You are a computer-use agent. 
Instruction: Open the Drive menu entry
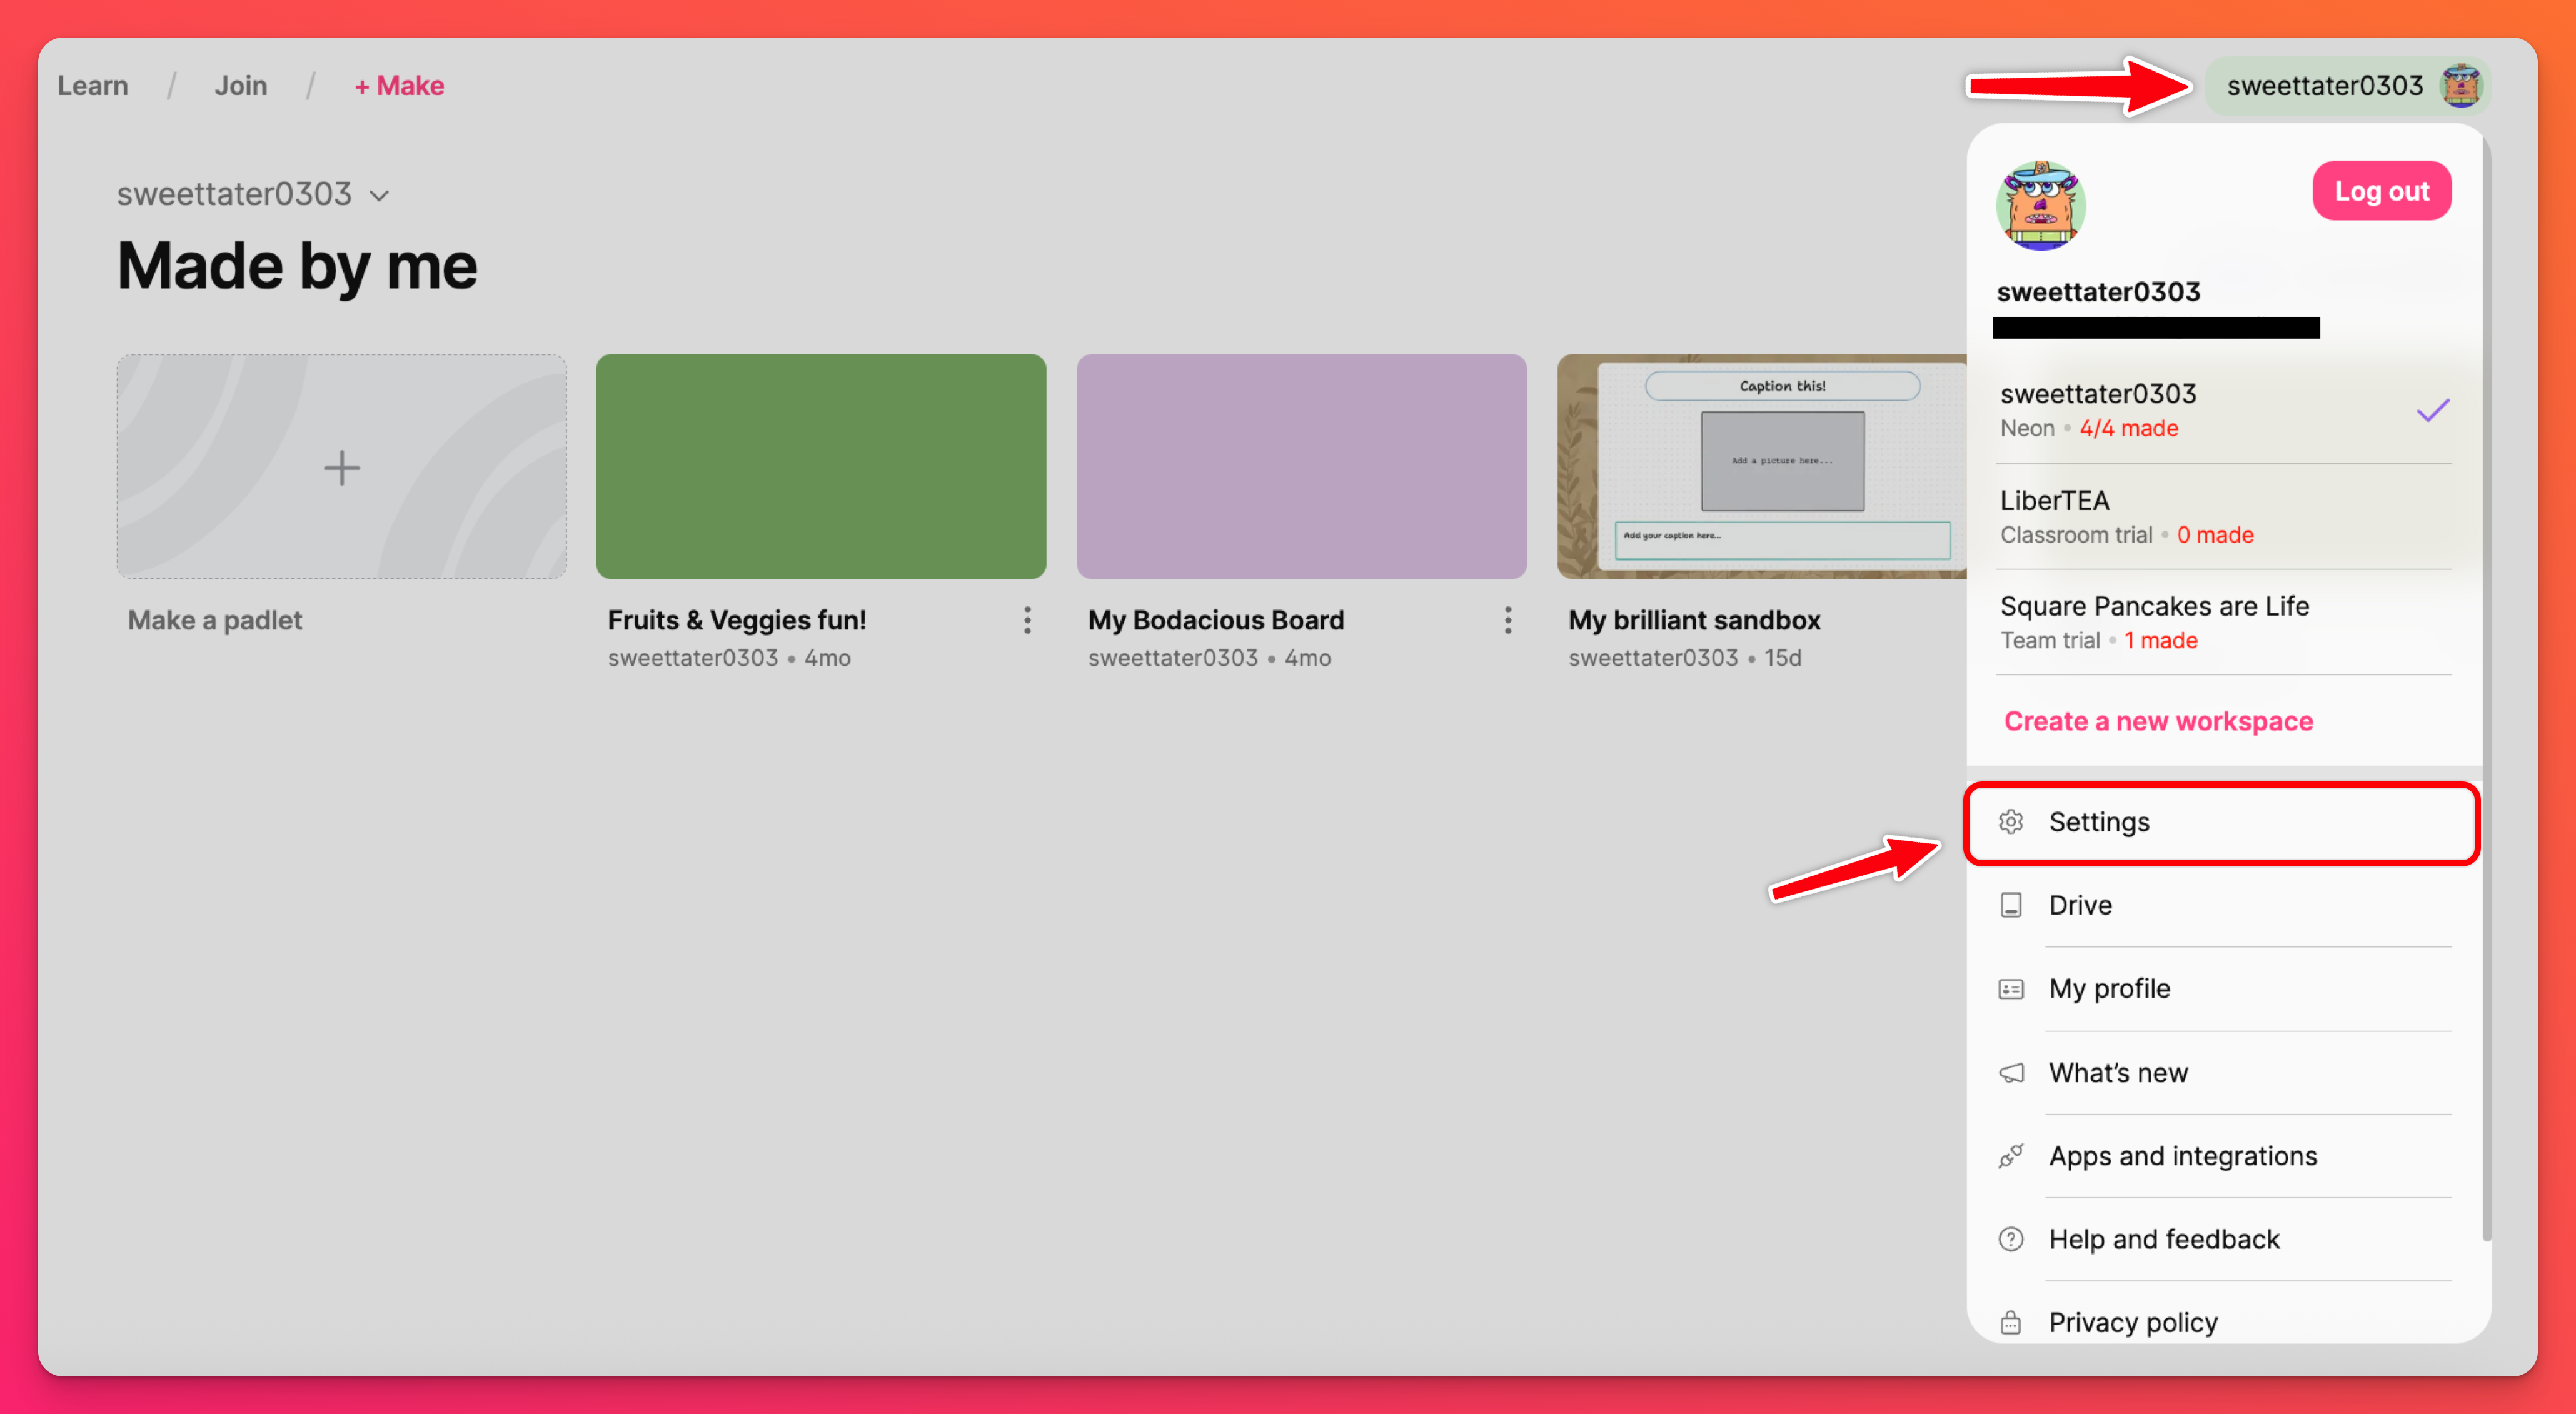pos(2222,905)
